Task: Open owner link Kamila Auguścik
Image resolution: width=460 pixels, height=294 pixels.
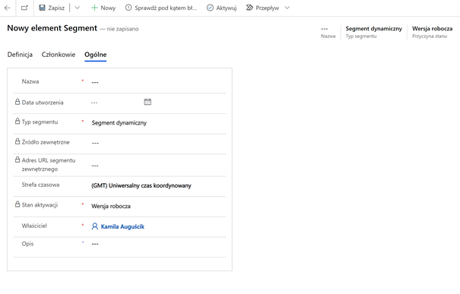Action: 122,226
